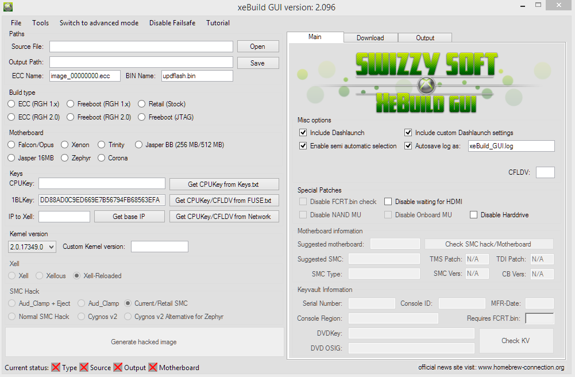This screenshot has width=575, height=377.
Task: Click the red X Source status icon
Action: click(x=84, y=367)
